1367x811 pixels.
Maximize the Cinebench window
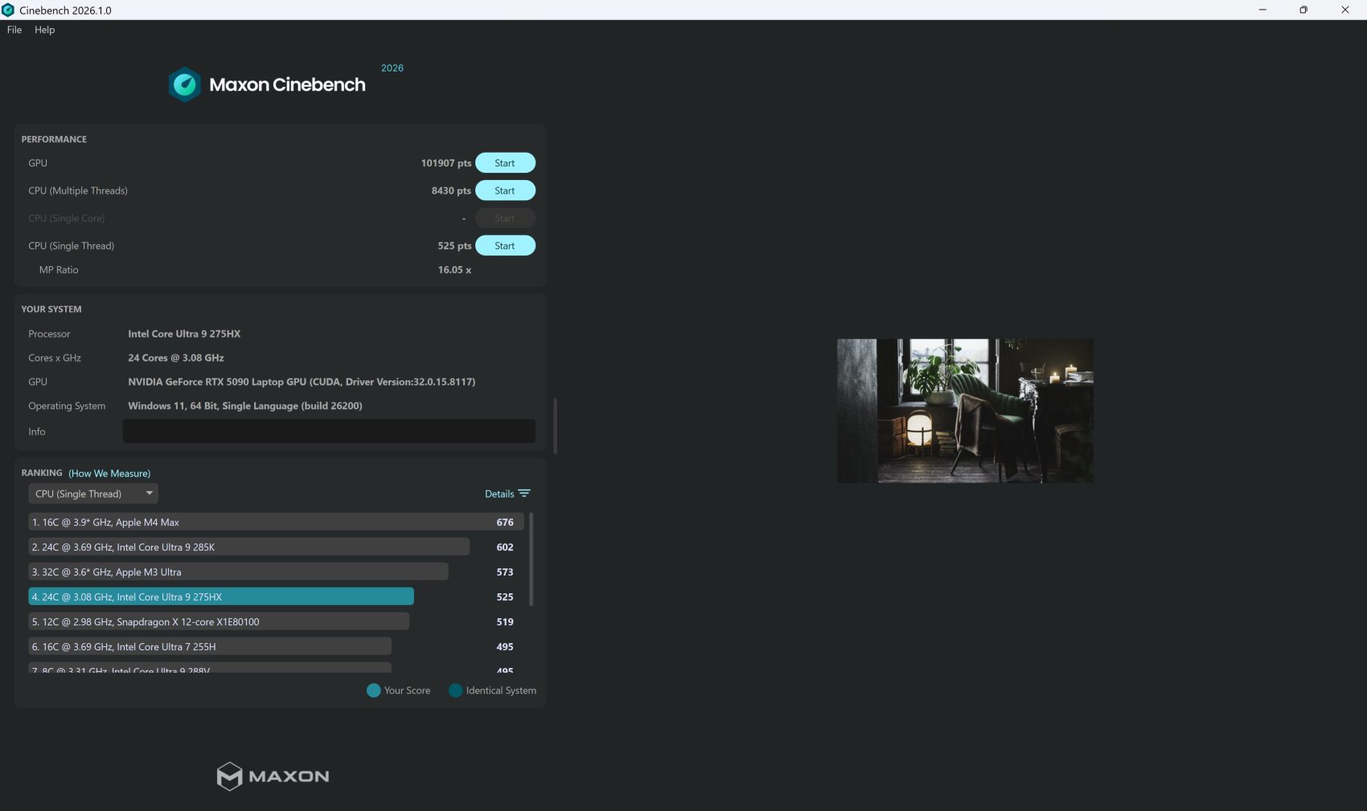(1303, 10)
